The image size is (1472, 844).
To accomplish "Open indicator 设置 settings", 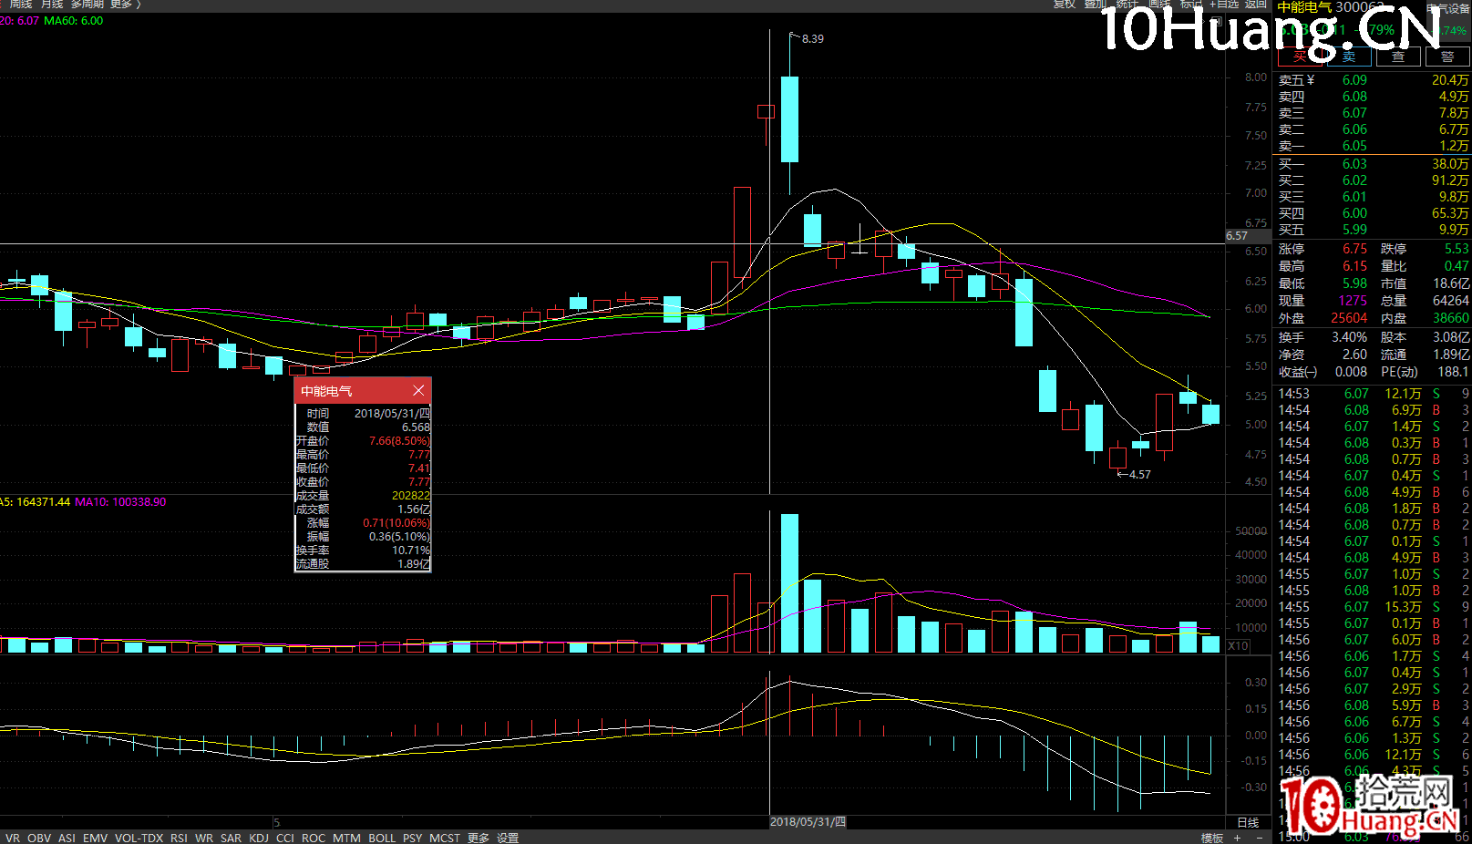I will coord(508,838).
